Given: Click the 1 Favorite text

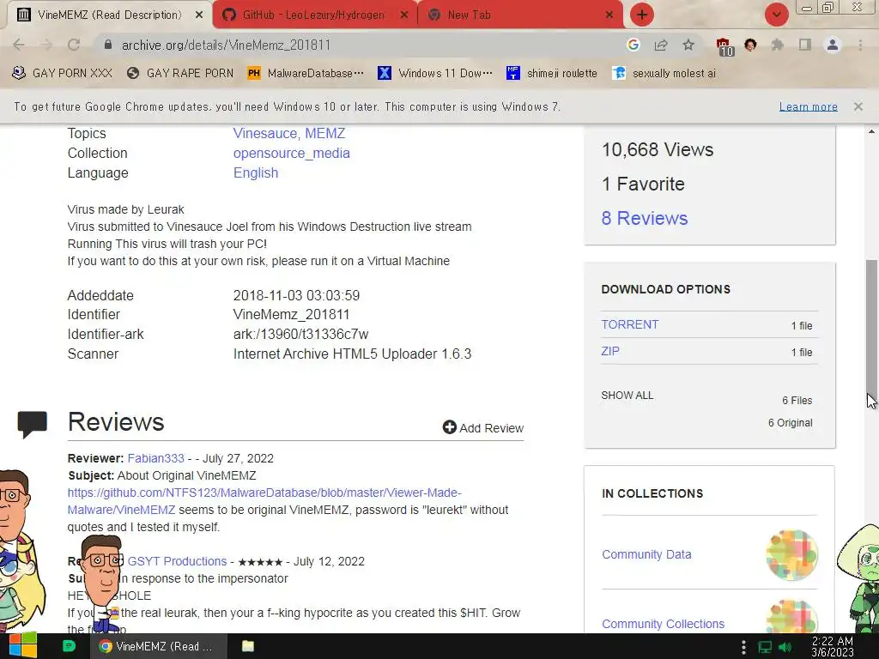Looking at the screenshot, I should coord(643,184).
